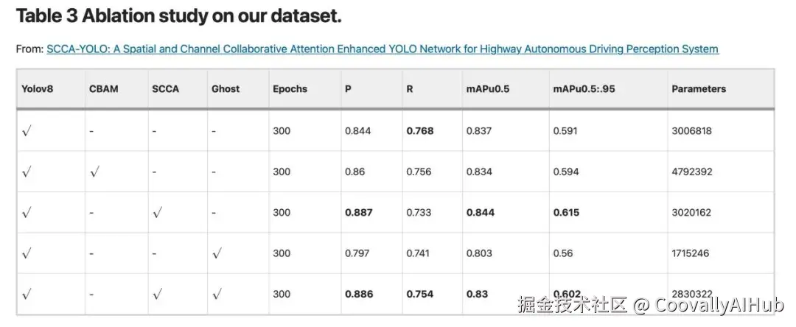Click the SCCA column header

coord(165,89)
